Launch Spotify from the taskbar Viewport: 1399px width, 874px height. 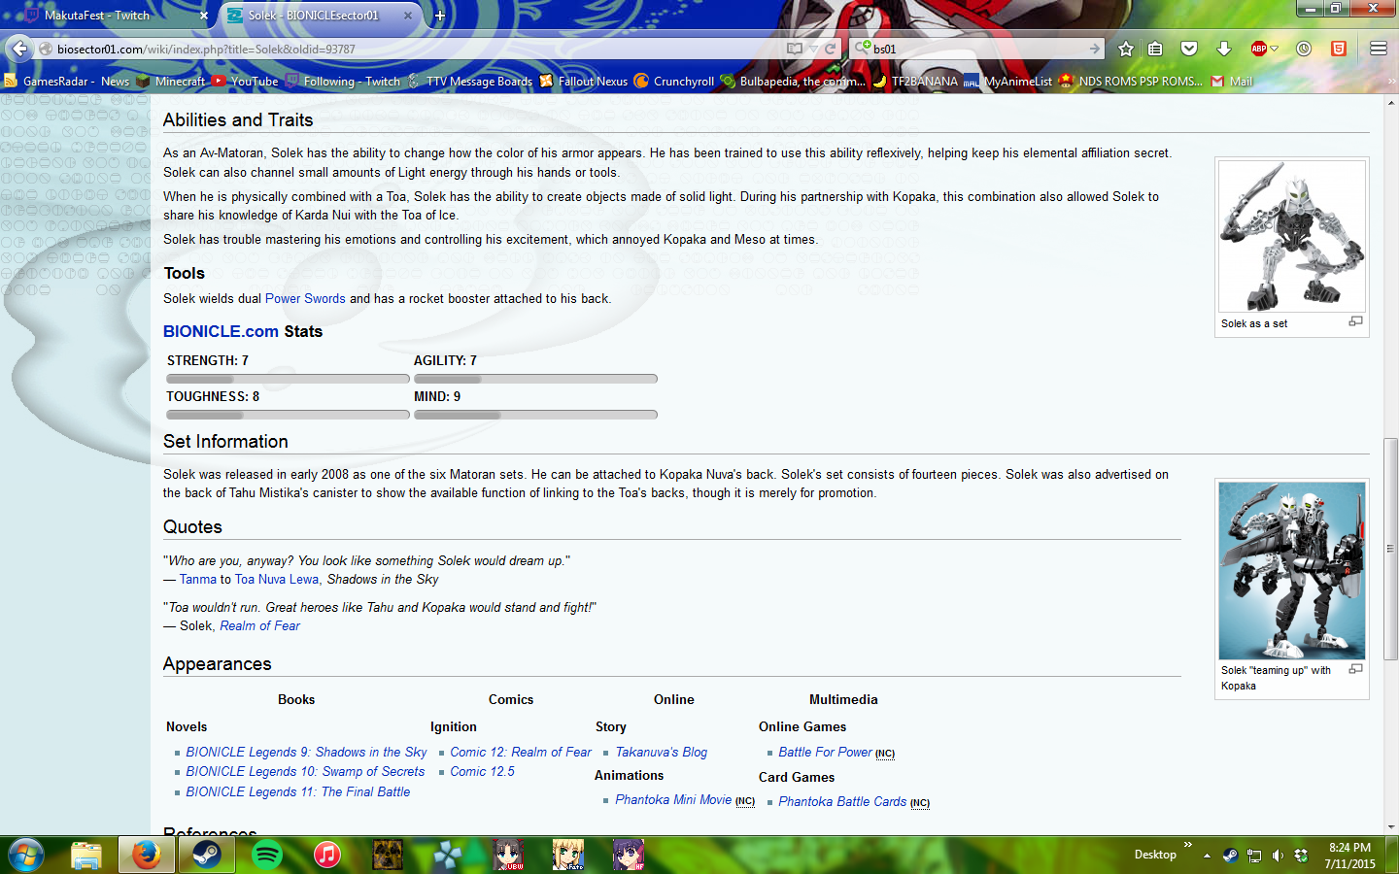click(267, 855)
